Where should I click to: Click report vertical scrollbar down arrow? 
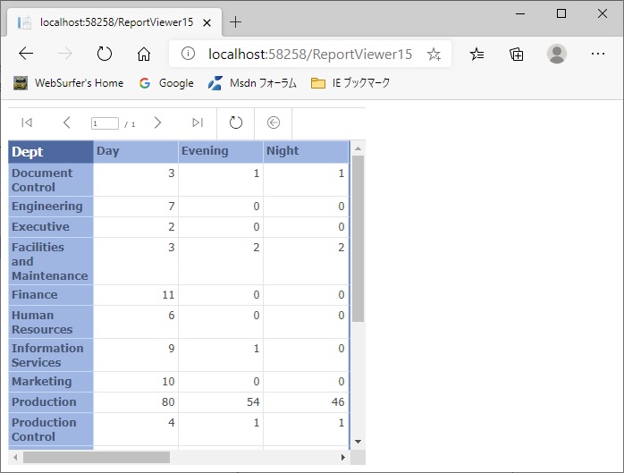(x=358, y=441)
